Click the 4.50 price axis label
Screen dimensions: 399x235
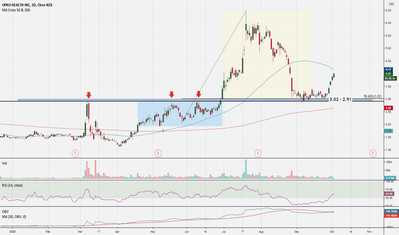pos(388,61)
